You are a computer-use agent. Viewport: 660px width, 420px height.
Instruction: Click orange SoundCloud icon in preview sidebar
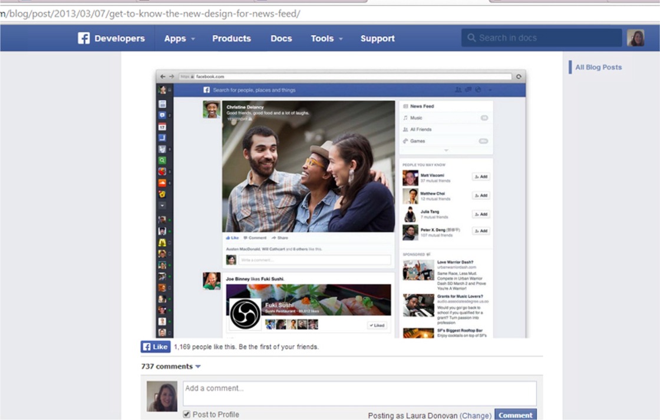[162, 183]
